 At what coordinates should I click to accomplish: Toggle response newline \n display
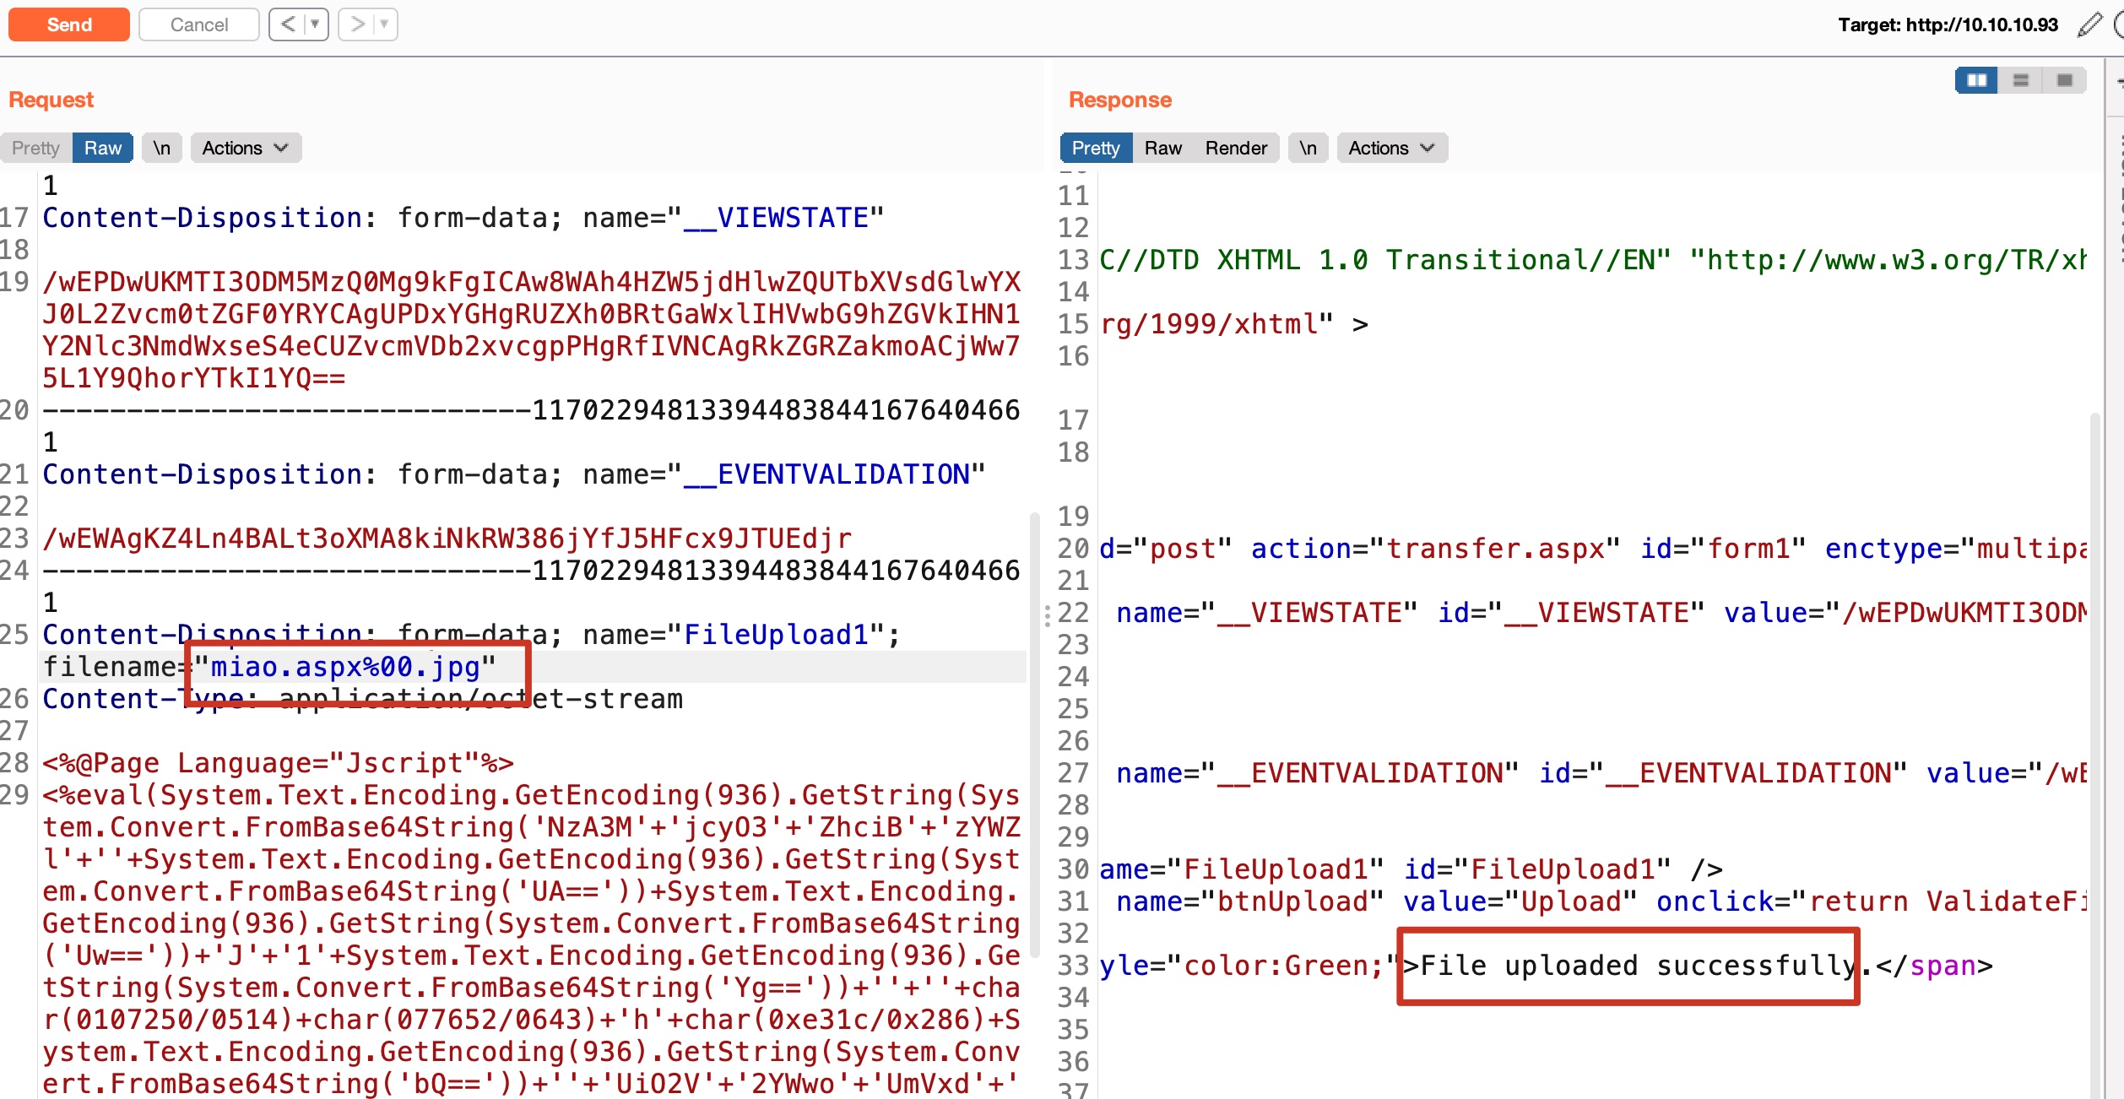point(1308,148)
